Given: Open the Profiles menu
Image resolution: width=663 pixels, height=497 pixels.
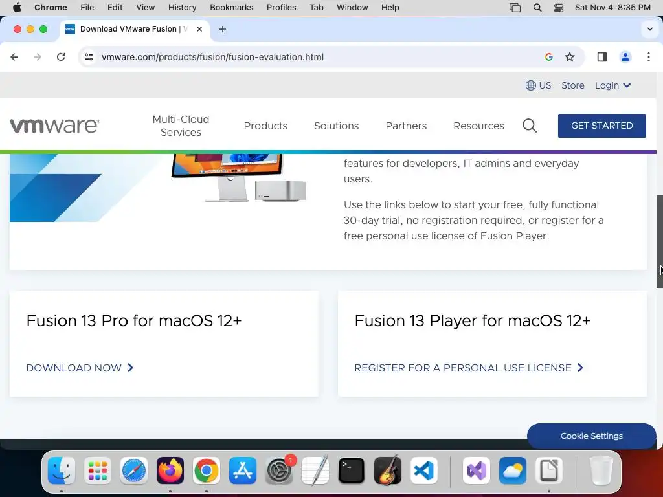Looking at the screenshot, I should pos(281,7).
